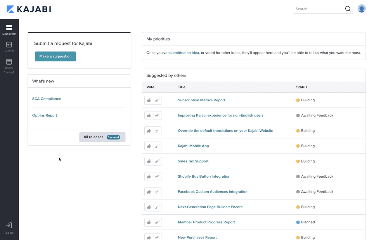Click the 'Suggested by others' heading
This screenshot has width=374, height=240.
(x=166, y=75)
